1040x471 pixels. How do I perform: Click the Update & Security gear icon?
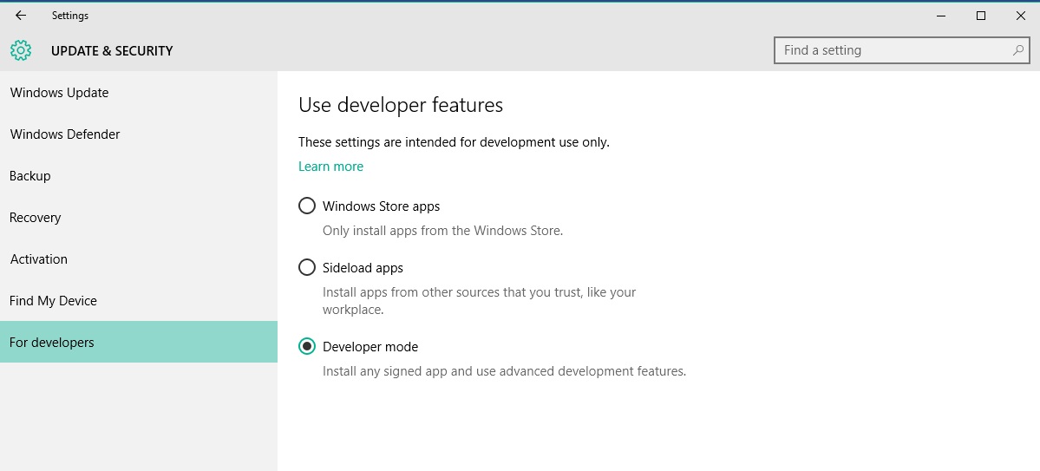coord(21,50)
